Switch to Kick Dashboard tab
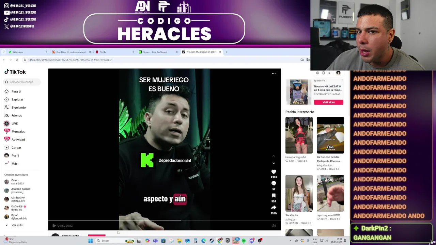This screenshot has height=245, width=436. click(x=158, y=52)
